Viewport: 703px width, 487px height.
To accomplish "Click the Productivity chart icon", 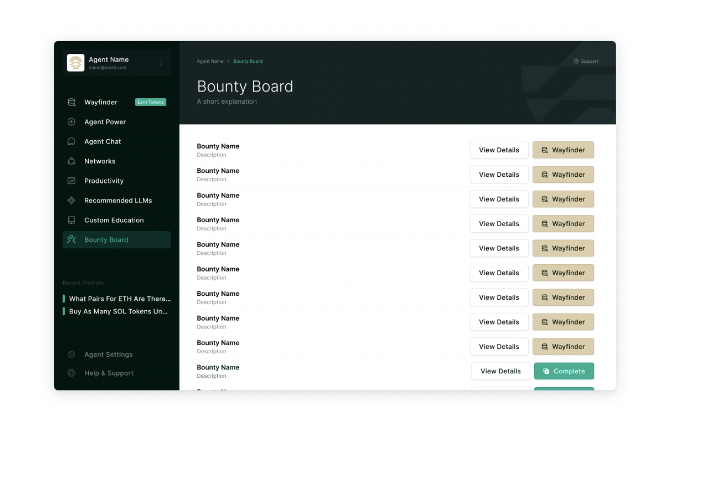I will pos(72,181).
